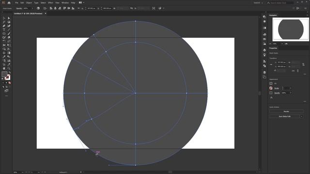Viewport: 310px width, 174px height.
Task: Select the Rotate tool
Action: click(4, 41)
